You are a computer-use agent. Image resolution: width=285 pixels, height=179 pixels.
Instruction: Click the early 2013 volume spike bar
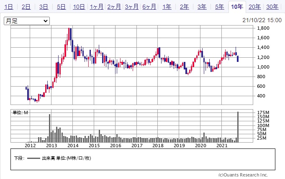coord(50,128)
